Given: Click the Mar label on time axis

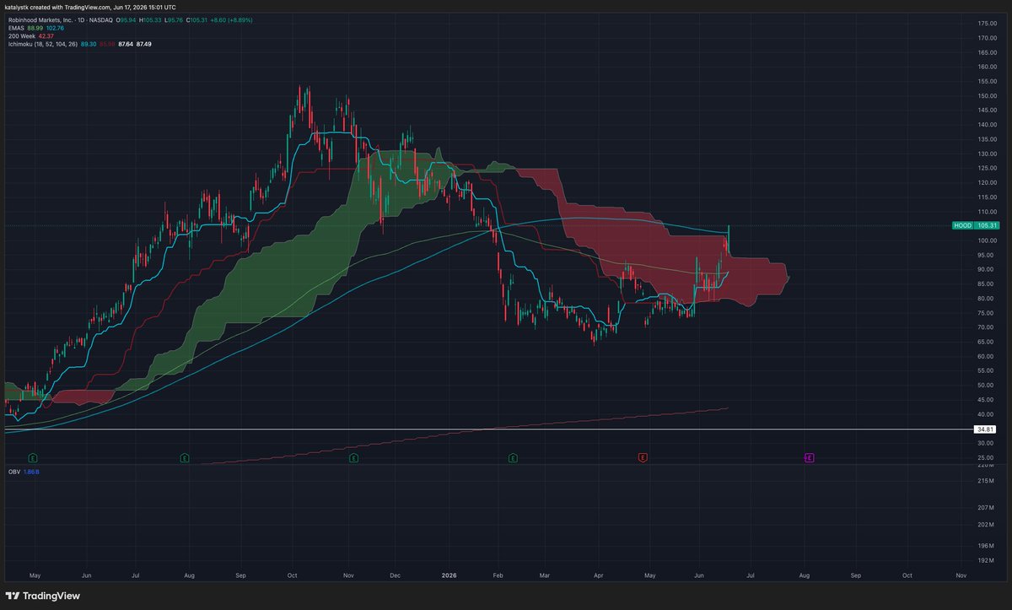Looking at the screenshot, I should click(545, 575).
